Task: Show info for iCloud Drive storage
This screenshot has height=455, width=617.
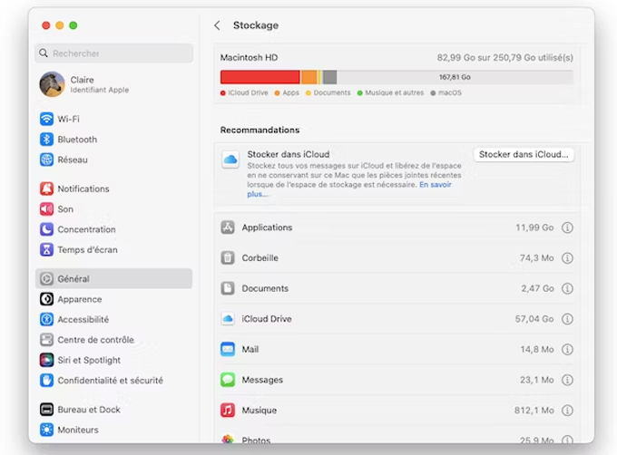Action: tap(567, 319)
